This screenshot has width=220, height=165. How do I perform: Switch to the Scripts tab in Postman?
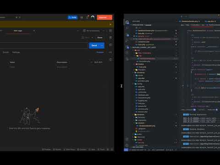6,52
